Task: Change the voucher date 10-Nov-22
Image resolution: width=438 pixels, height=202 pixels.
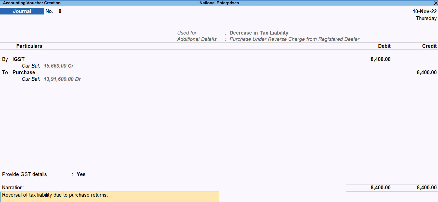Action: 424,11
